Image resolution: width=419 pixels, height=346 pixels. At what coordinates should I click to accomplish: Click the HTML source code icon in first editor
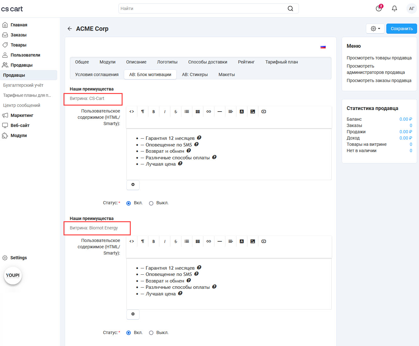tap(132, 112)
